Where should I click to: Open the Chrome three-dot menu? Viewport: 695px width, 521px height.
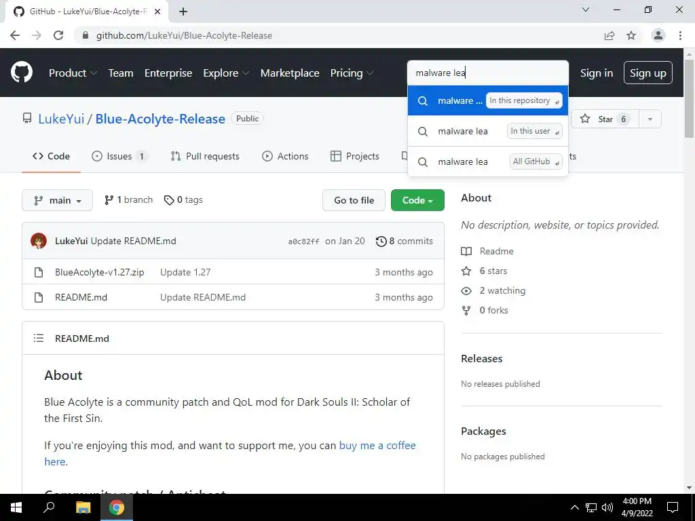pyautogui.click(x=680, y=35)
